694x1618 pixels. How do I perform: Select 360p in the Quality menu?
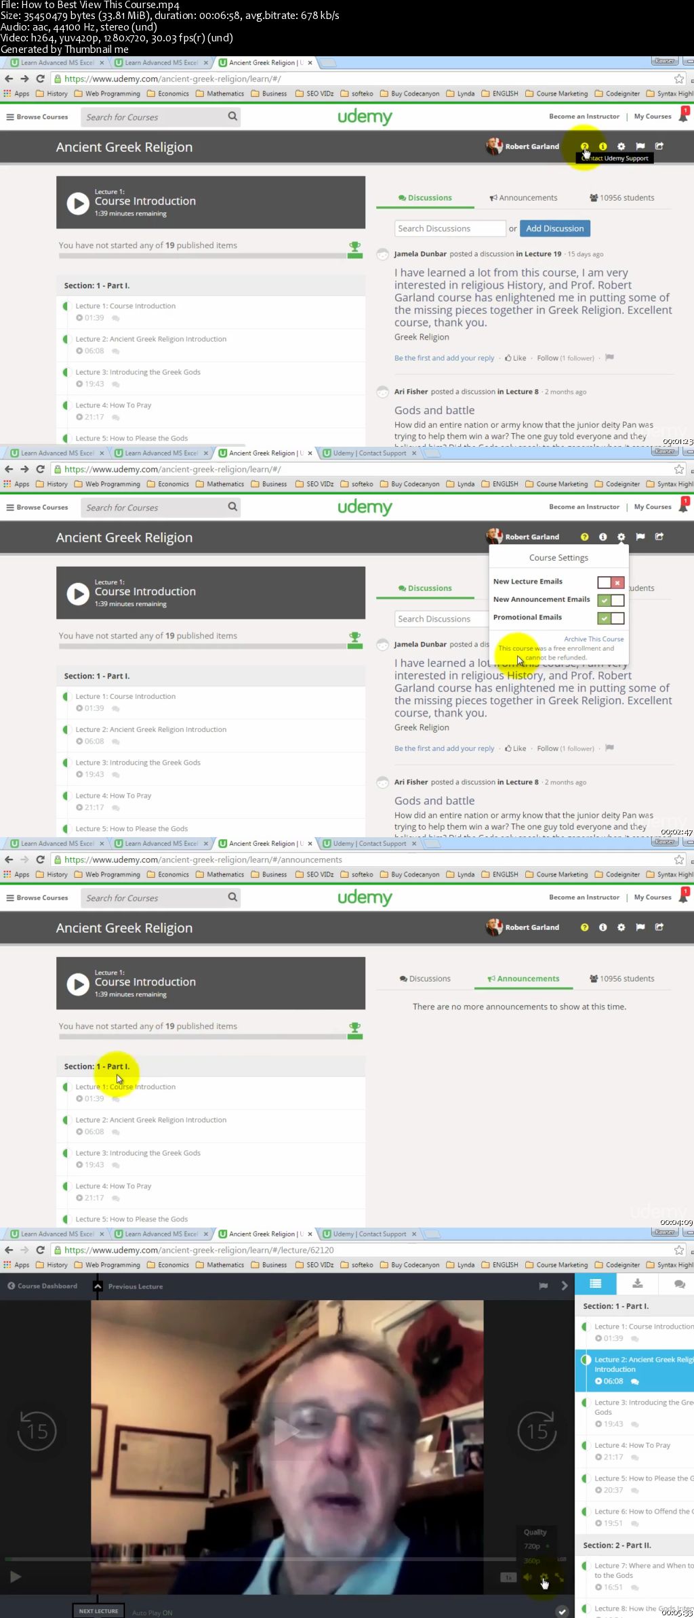click(x=532, y=1560)
